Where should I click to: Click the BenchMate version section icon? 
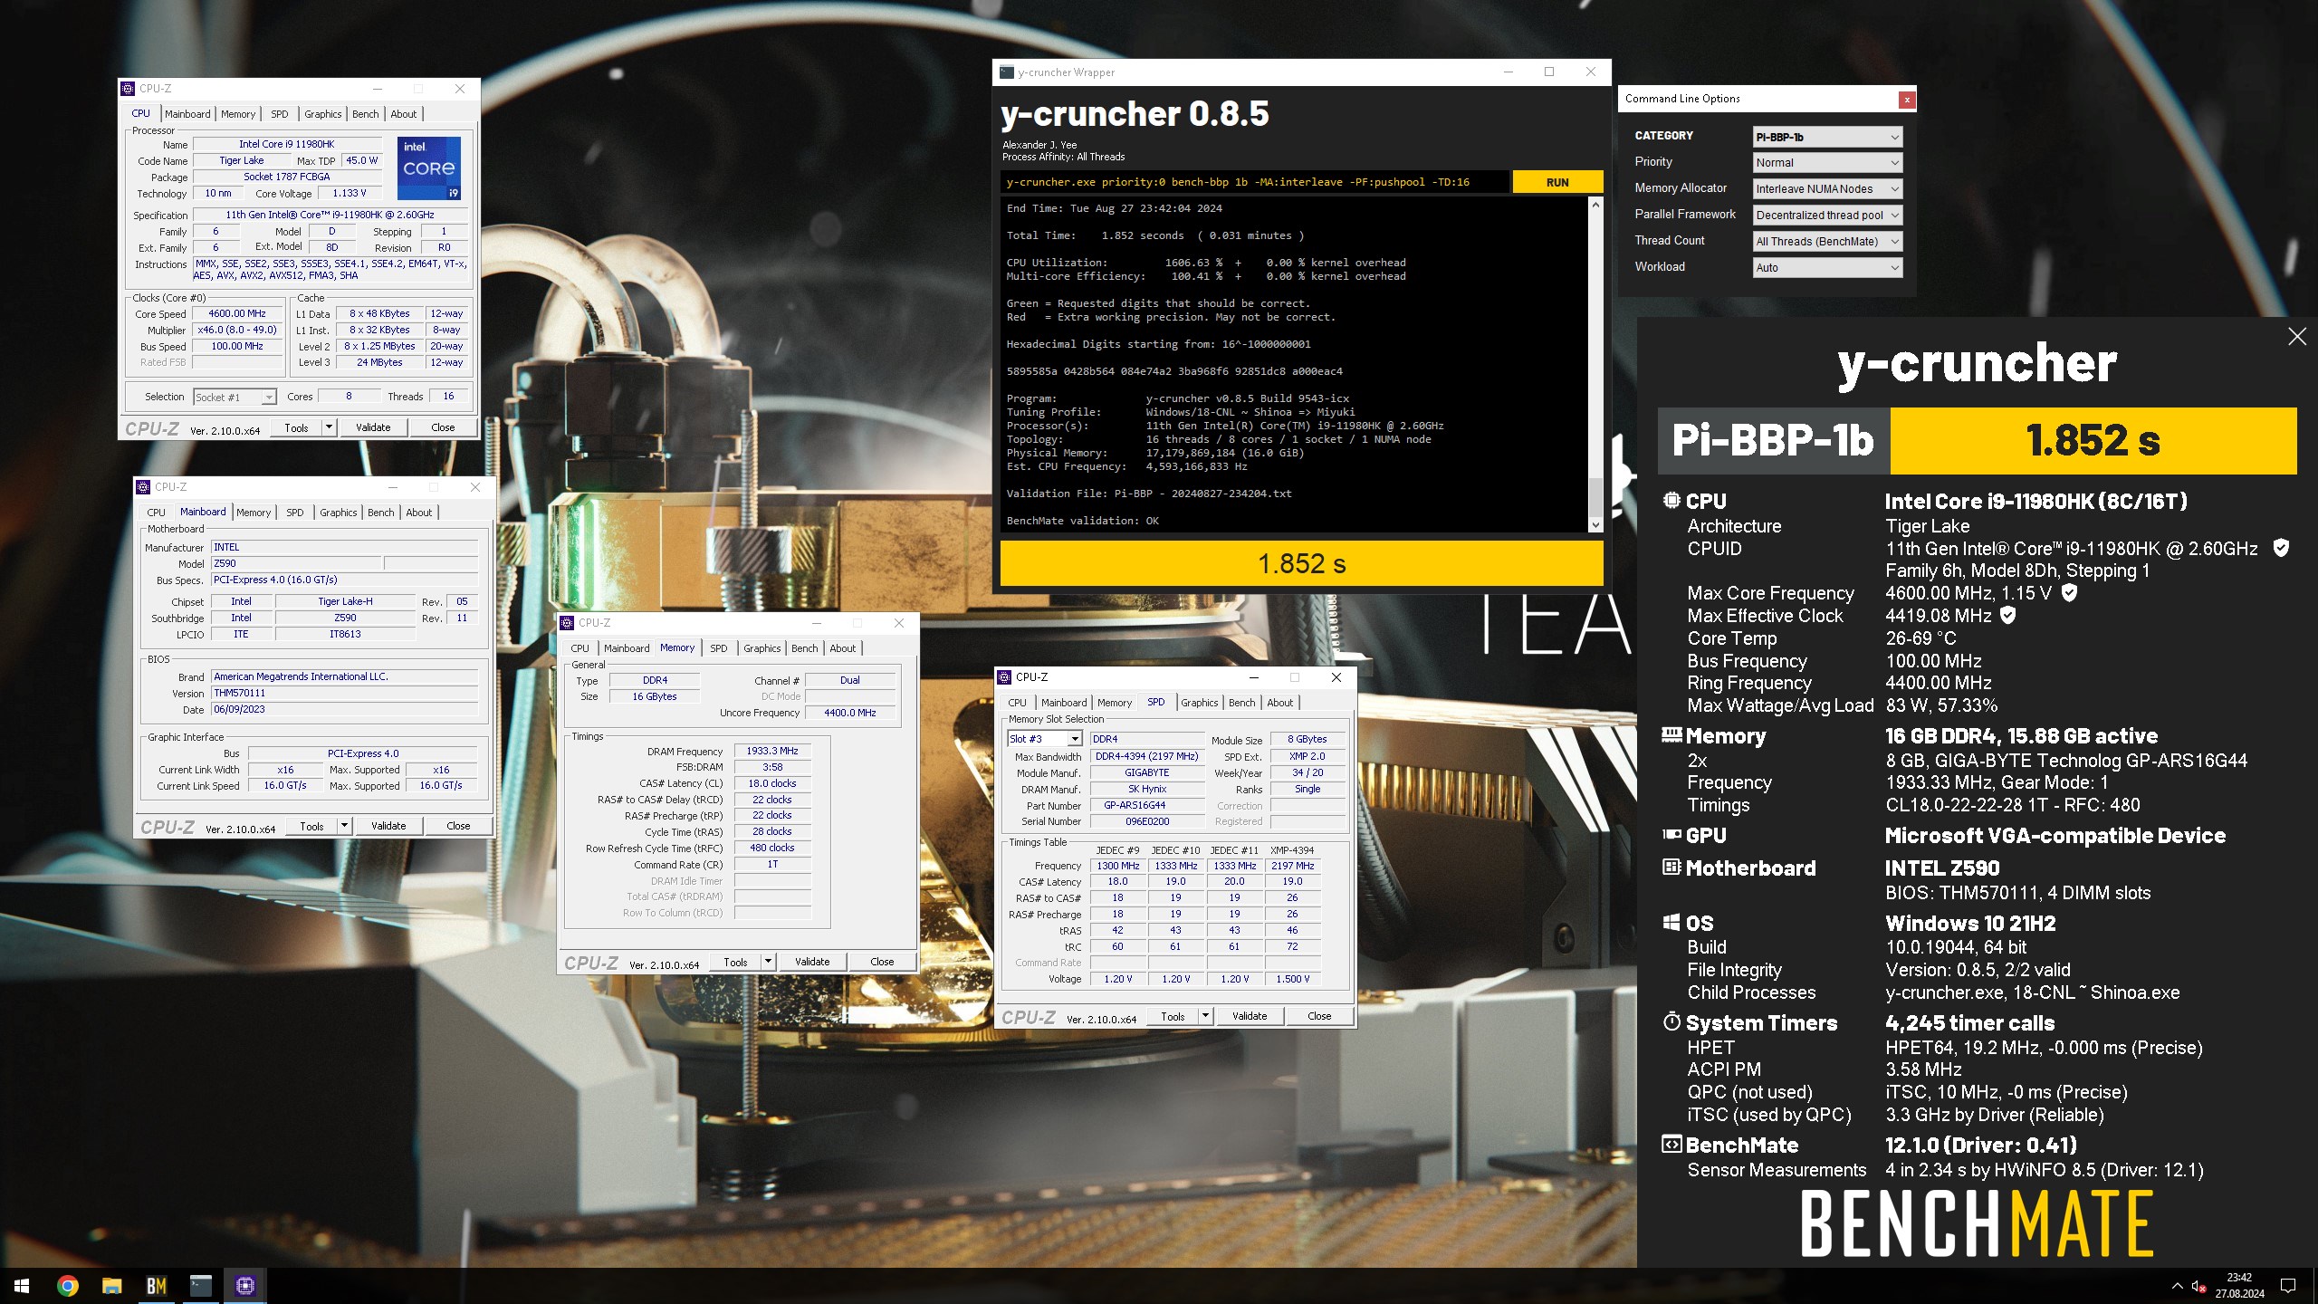(x=1671, y=1145)
